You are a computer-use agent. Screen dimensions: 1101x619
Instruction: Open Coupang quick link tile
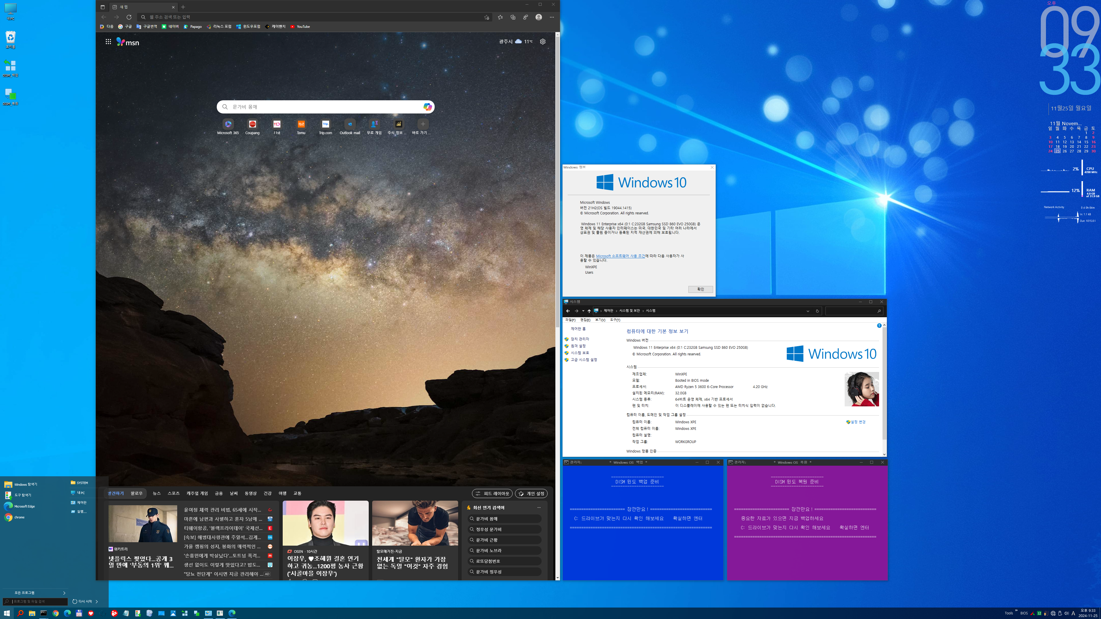pyautogui.click(x=252, y=127)
